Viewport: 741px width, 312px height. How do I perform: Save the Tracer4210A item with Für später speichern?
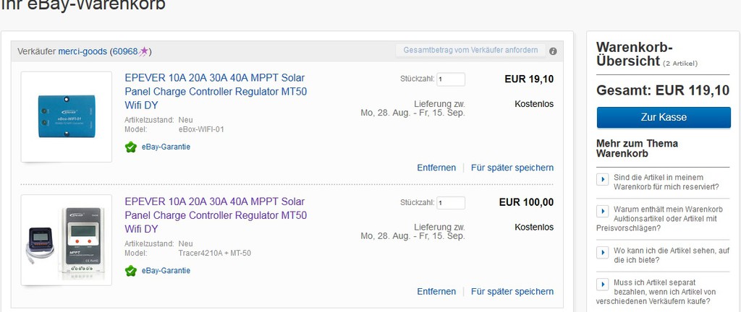[x=512, y=292]
